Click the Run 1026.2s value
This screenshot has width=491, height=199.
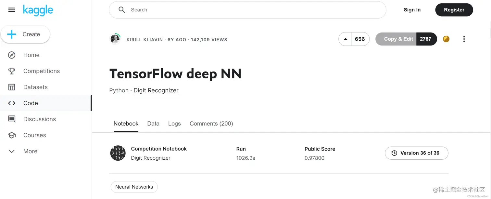pyautogui.click(x=245, y=158)
